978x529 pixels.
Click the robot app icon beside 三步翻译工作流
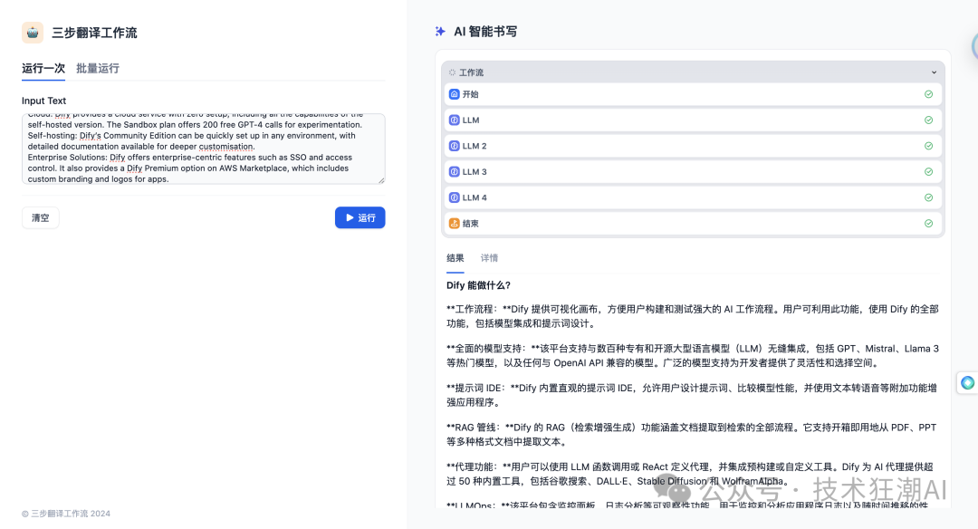click(x=33, y=33)
